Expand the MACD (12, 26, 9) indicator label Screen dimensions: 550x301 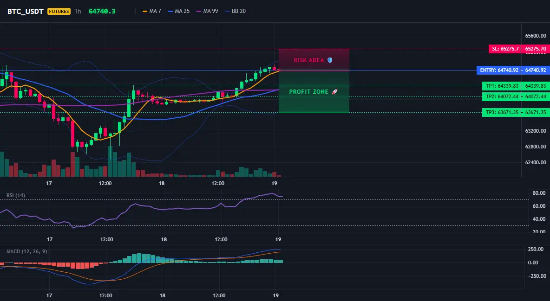tap(26, 251)
